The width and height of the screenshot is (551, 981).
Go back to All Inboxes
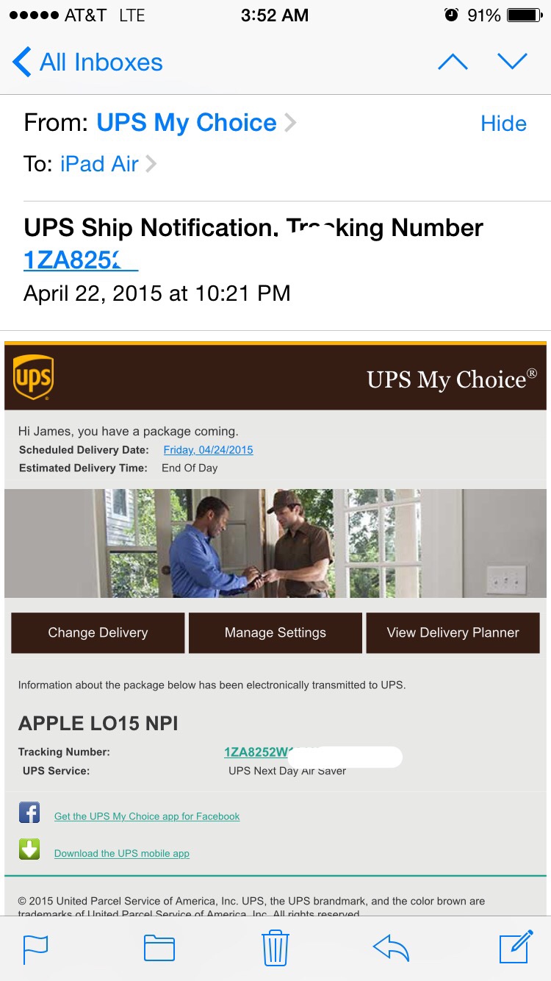coord(88,63)
